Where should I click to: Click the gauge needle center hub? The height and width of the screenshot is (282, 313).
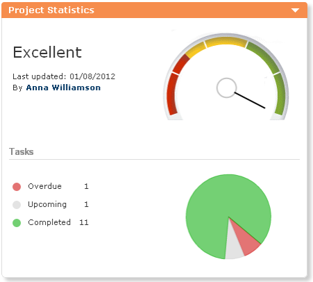(226, 88)
